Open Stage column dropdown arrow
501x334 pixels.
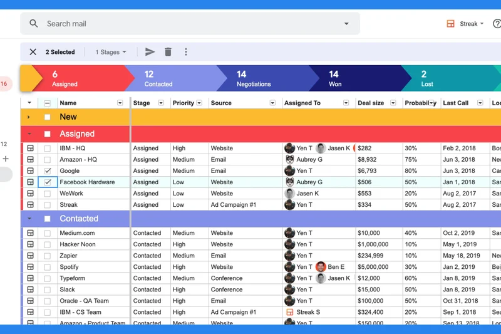point(161,103)
